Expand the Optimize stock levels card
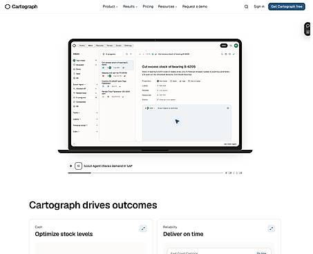The height and width of the screenshot is (254, 313). coord(143,228)
